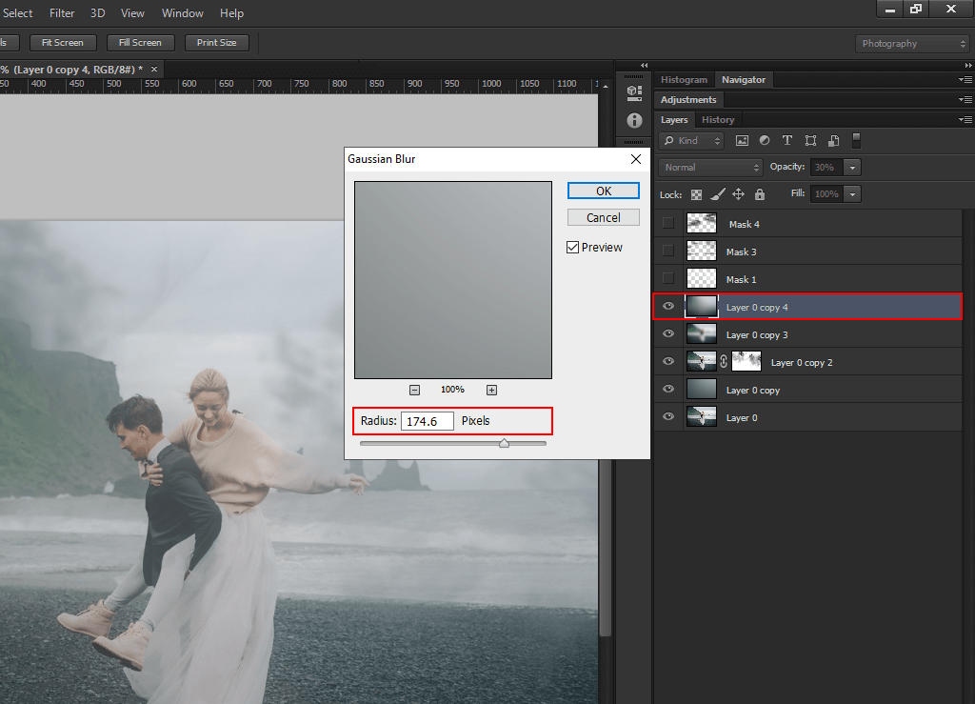The height and width of the screenshot is (704, 975).
Task: Click the Fill value field
Action: coord(826,194)
